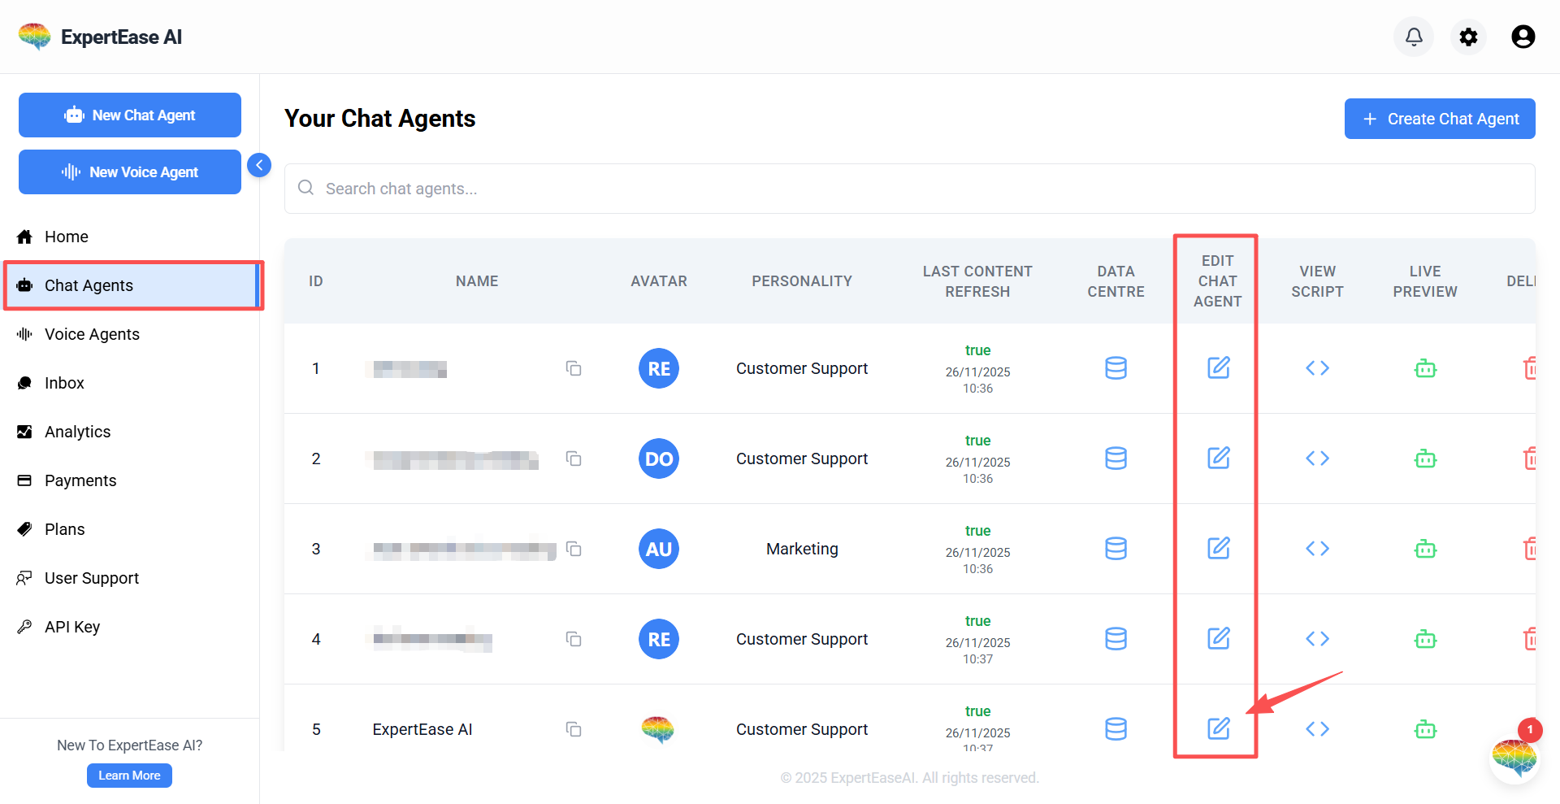Copy the name of agent 4

coord(574,639)
